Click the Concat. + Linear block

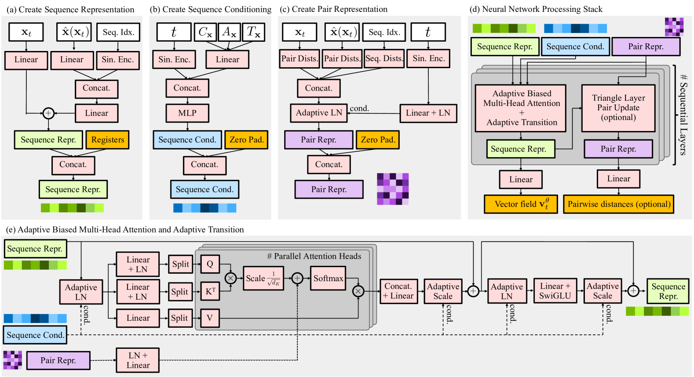click(398, 291)
